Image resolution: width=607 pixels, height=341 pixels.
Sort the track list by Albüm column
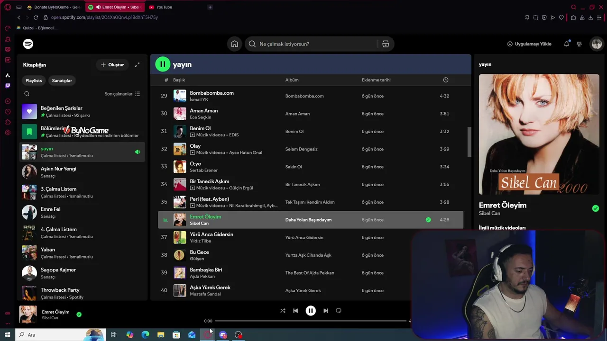click(292, 80)
